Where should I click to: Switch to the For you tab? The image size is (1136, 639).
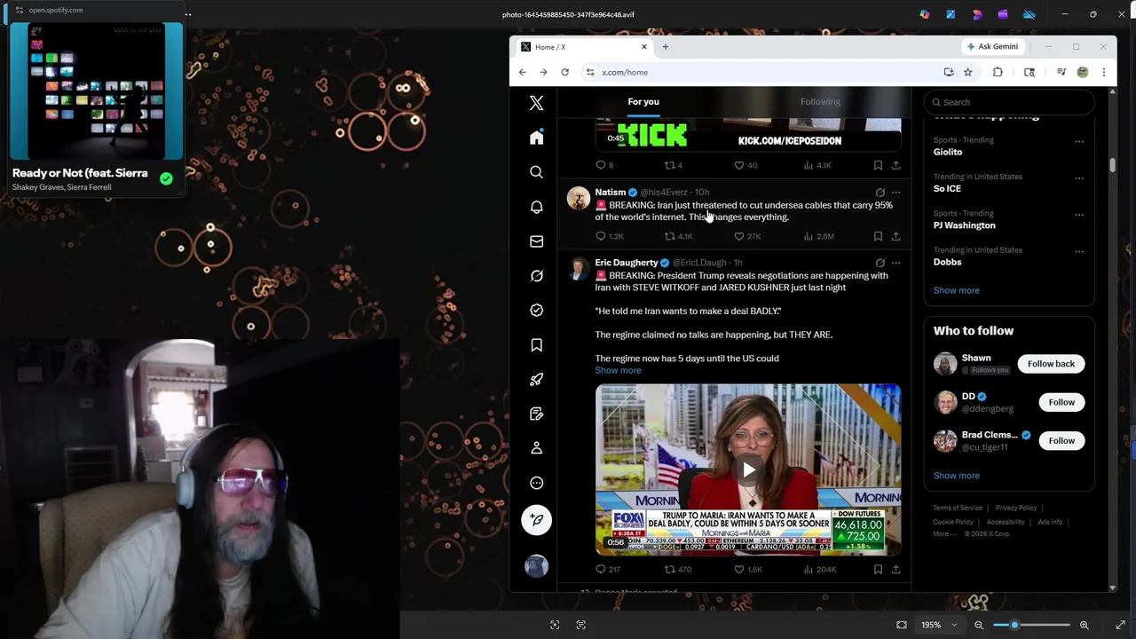(643, 102)
